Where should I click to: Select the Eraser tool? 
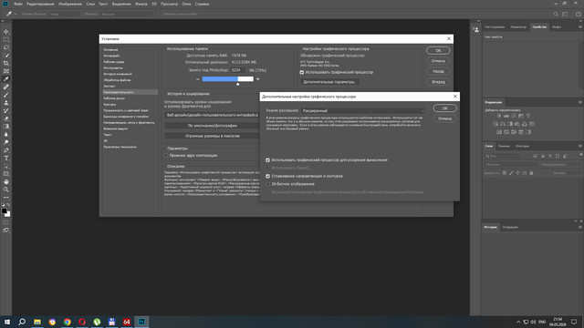tap(6, 118)
